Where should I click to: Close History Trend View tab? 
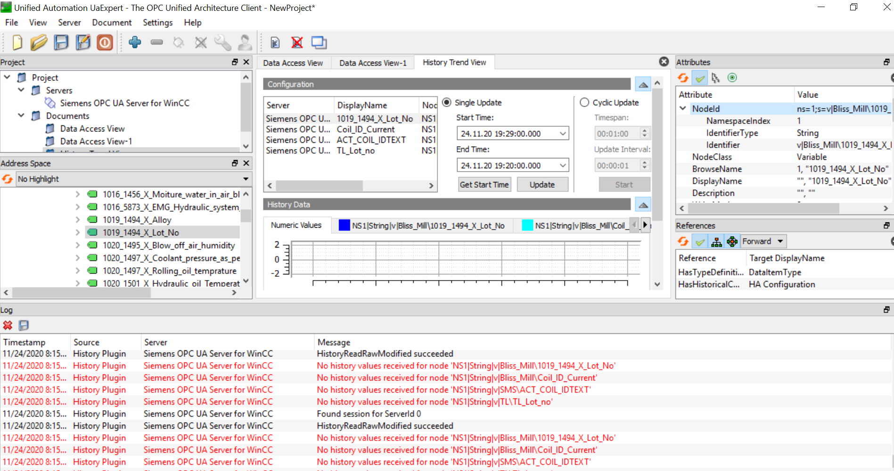[664, 62]
